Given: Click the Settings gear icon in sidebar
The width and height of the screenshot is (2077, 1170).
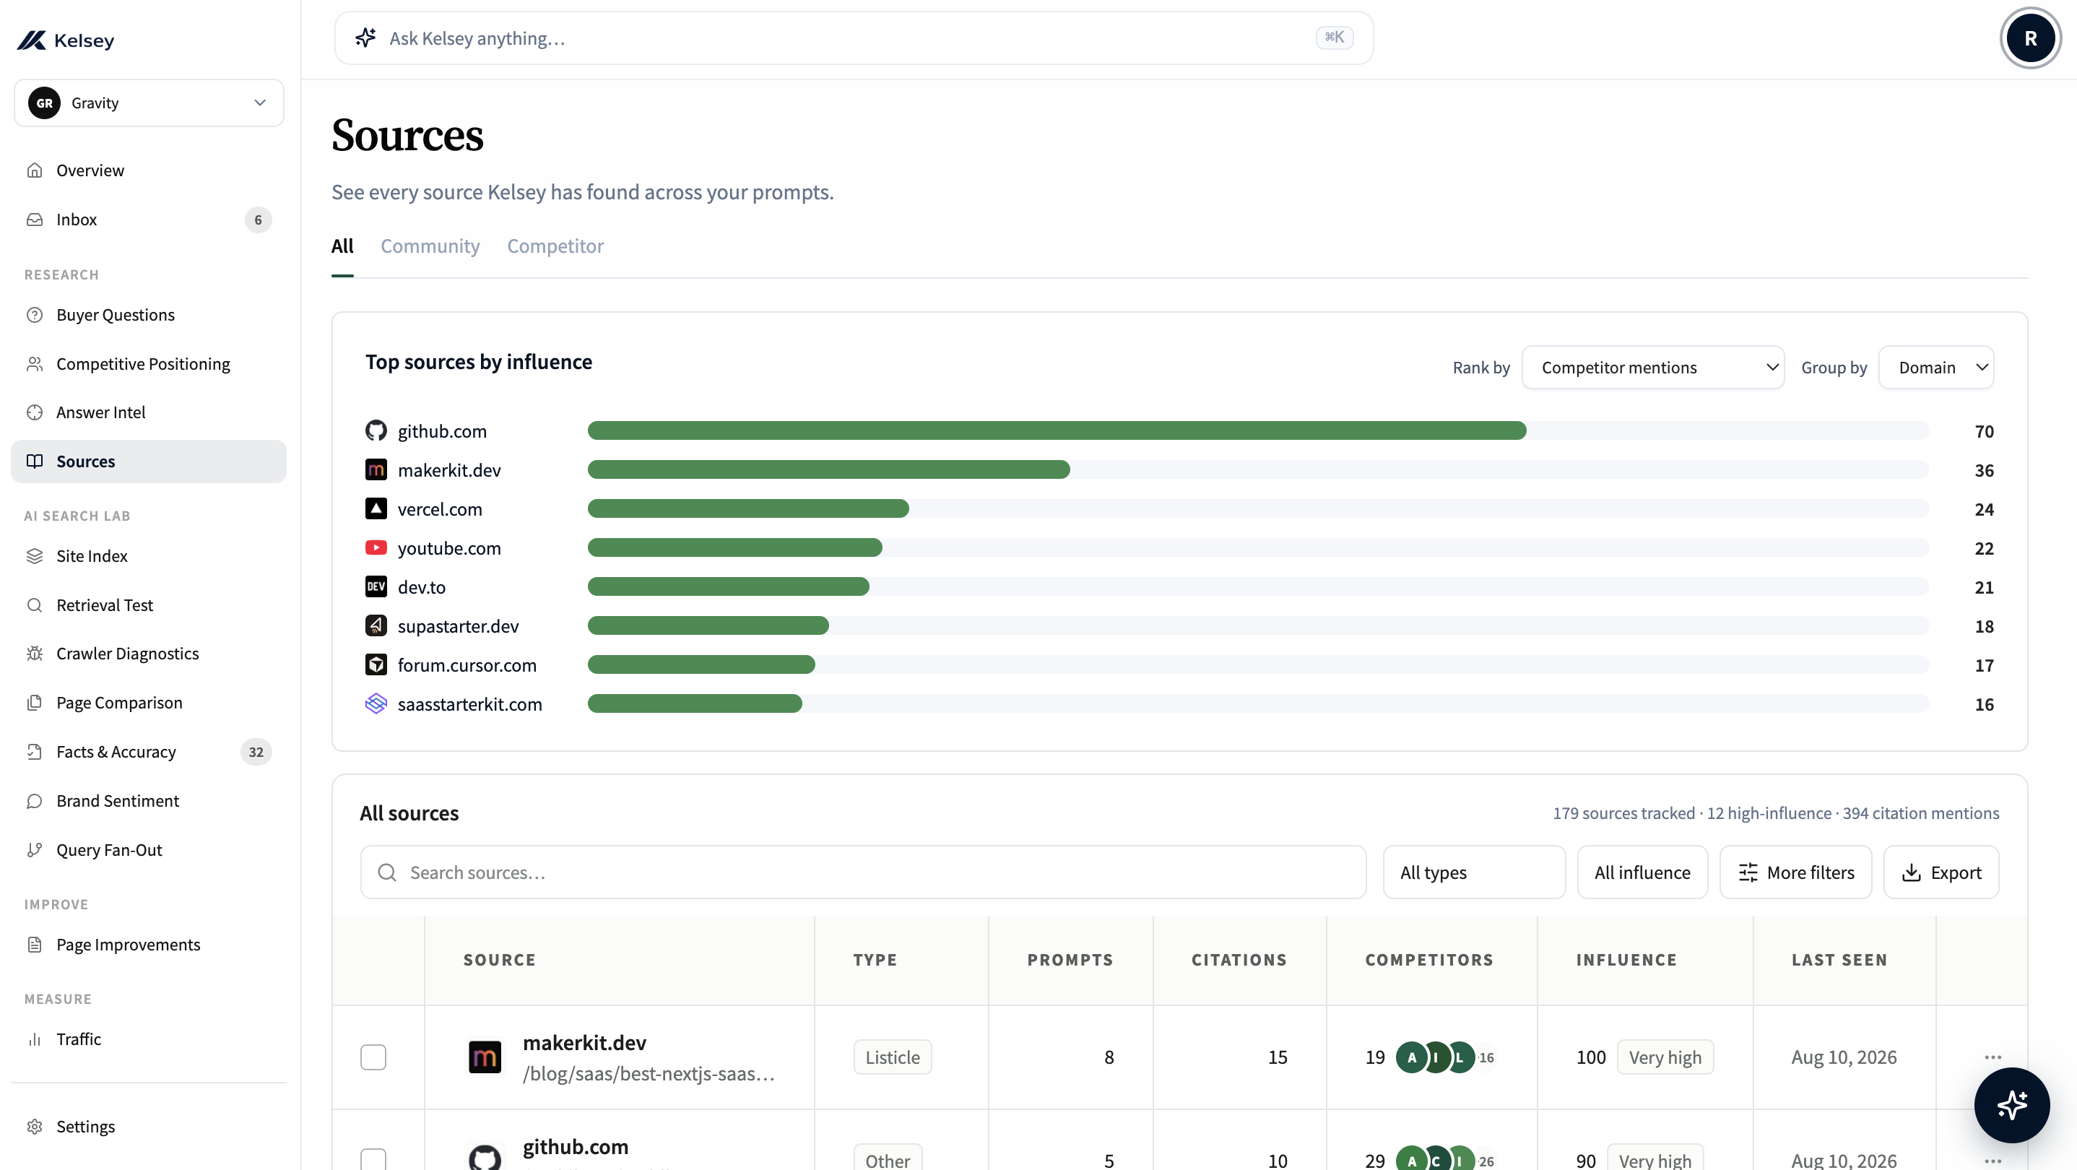Looking at the screenshot, I should click(35, 1127).
